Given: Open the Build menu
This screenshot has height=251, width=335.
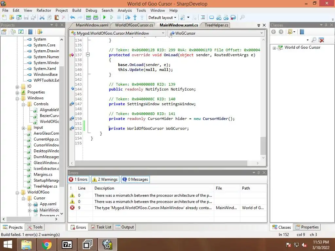Looking at the screenshot, I should (x=77, y=10).
